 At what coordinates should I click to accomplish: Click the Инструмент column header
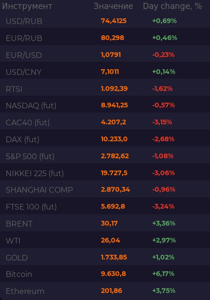point(27,6)
